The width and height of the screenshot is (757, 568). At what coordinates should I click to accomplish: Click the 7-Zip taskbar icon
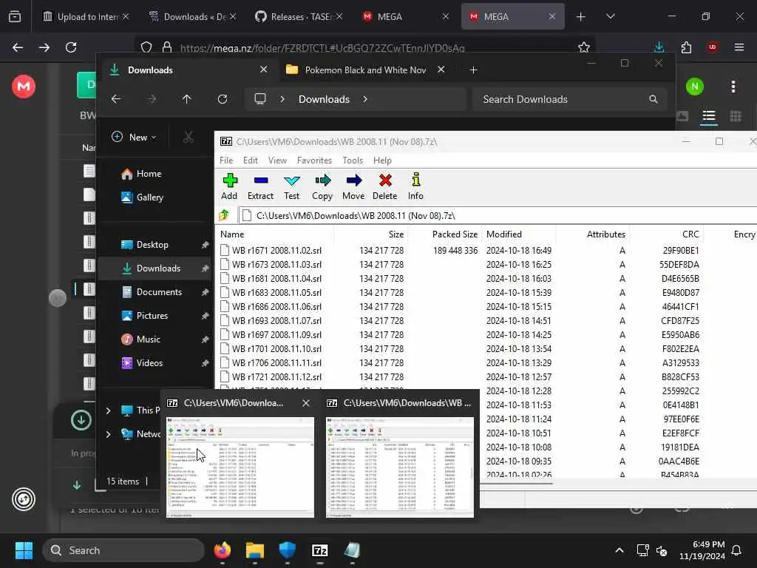[320, 550]
